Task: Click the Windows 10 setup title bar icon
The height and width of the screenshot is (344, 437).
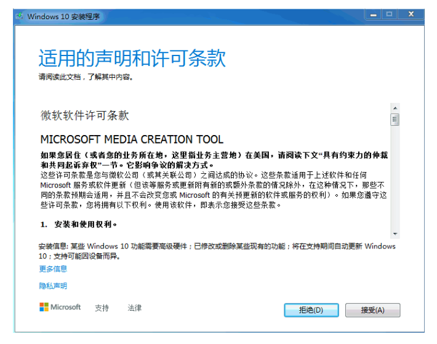Action: click(x=20, y=16)
